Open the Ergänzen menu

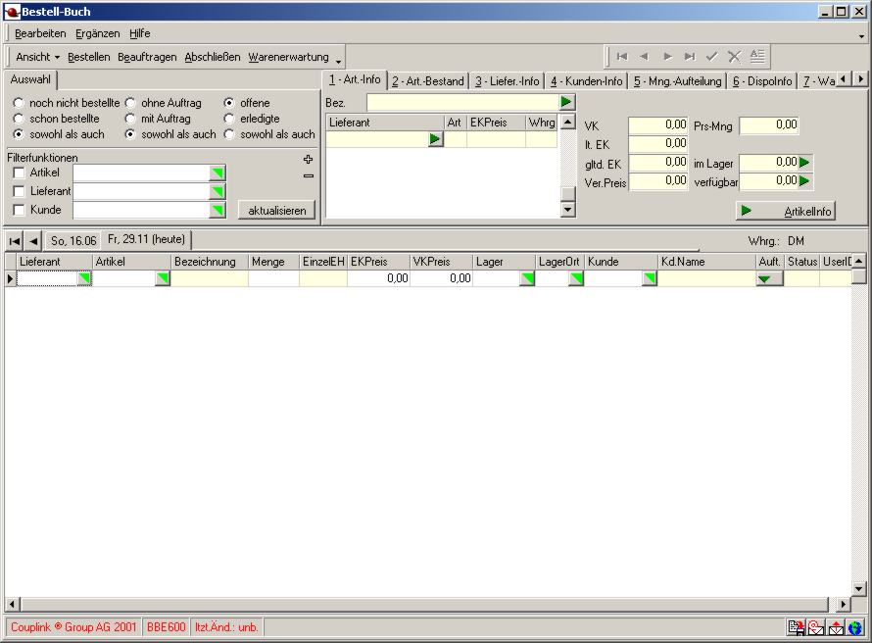pos(97,33)
